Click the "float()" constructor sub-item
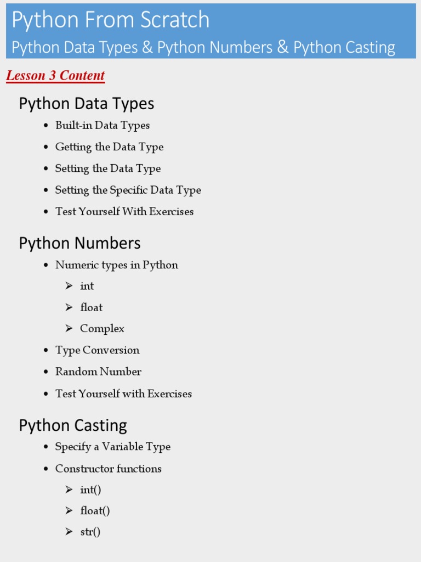The image size is (421, 562). (95, 511)
